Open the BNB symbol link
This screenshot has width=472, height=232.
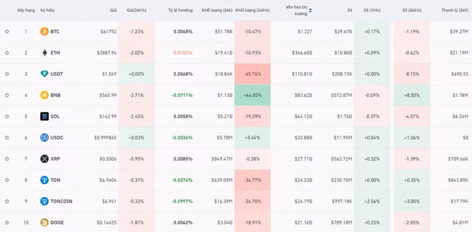55,95
